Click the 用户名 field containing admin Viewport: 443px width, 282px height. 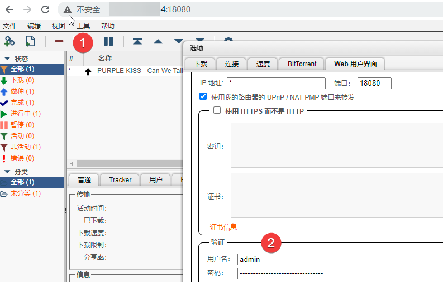[x=287, y=259]
